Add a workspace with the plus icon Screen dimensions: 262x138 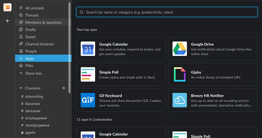[x=7, y=21]
